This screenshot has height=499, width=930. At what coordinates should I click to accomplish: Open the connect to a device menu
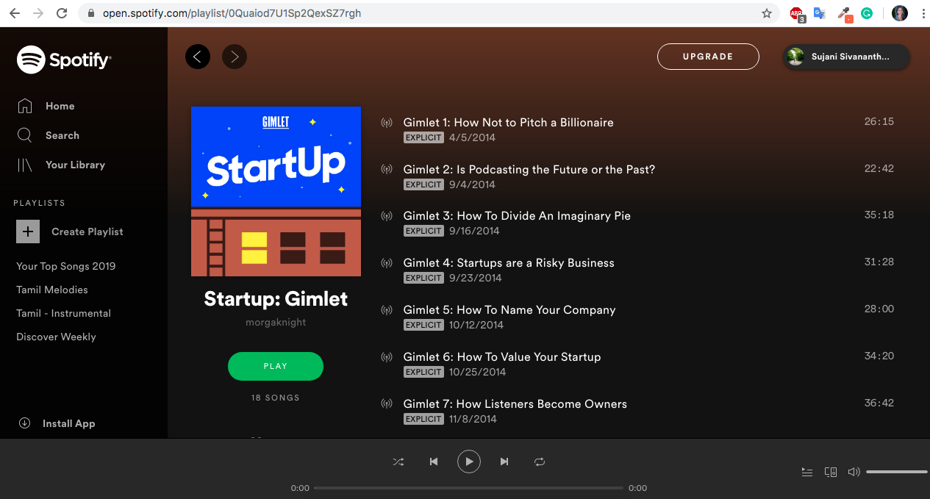coord(831,472)
